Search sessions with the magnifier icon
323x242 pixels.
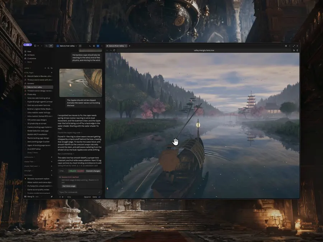(48, 68)
